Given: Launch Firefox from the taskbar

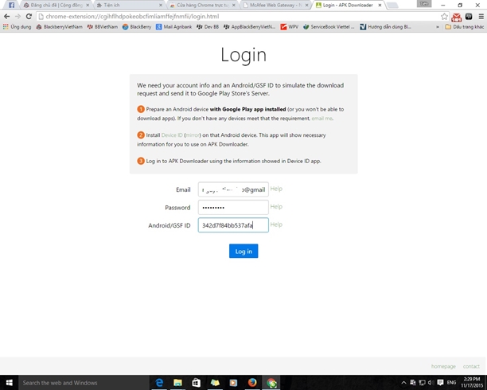Looking at the screenshot, I should 252,382.
